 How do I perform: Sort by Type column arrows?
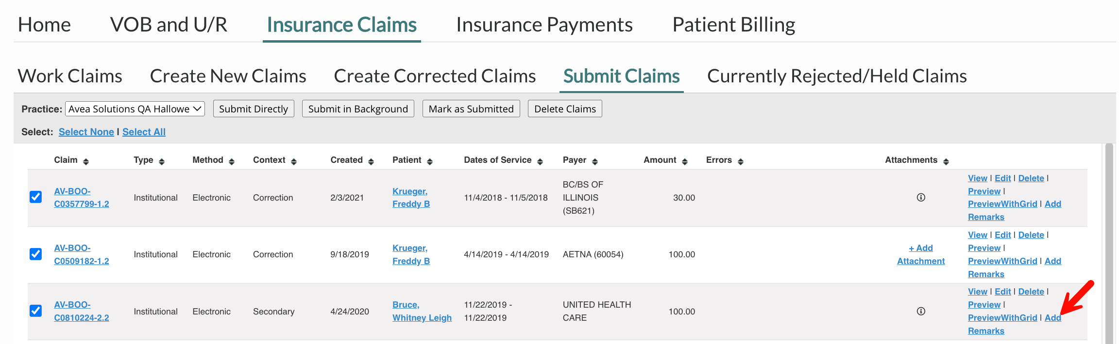click(162, 161)
